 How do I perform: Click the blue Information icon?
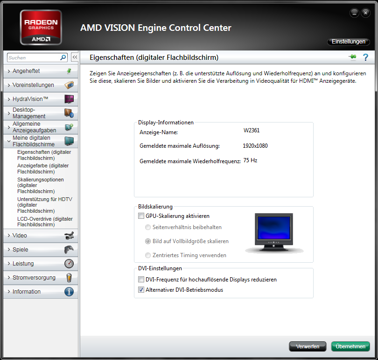[x=69, y=291]
